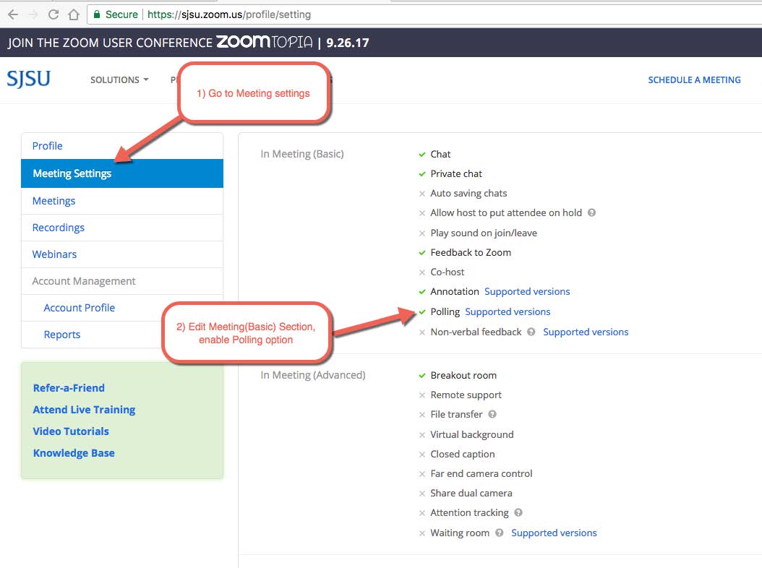
Task: Click SCHEDULE A MEETING
Action: (x=694, y=80)
